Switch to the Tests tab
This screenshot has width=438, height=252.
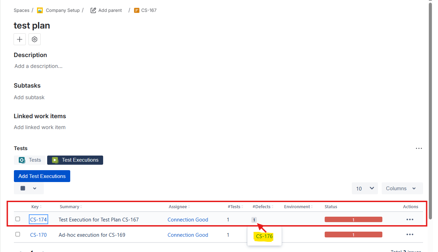tap(30, 160)
